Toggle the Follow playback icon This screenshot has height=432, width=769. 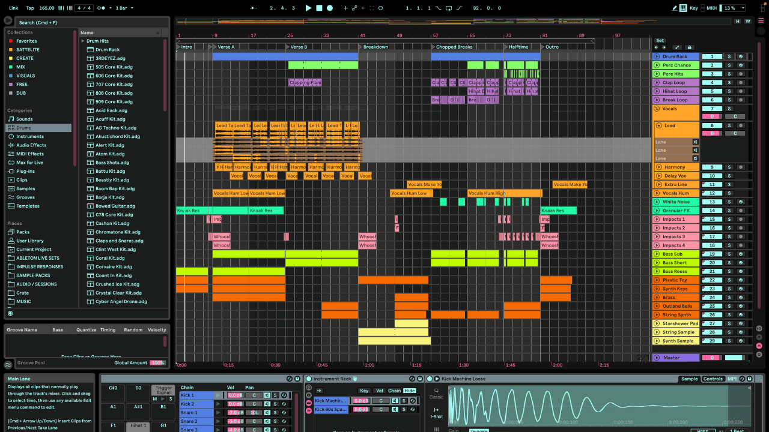click(x=254, y=8)
